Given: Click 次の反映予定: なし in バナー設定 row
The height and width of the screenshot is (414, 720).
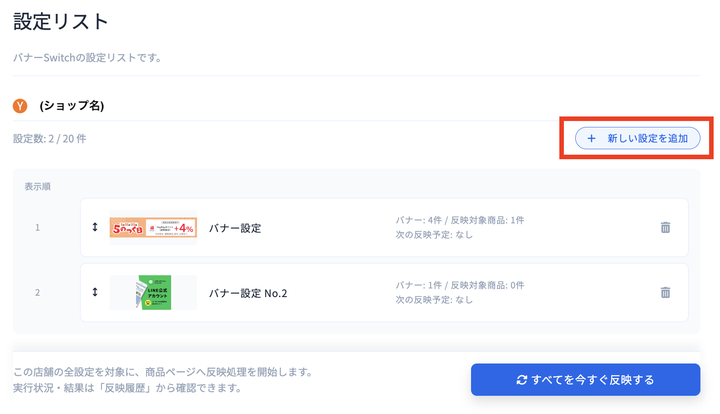Looking at the screenshot, I should point(434,235).
